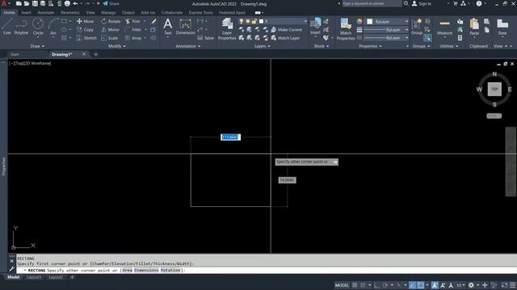This screenshot has height=290, width=517.
Task: Click the Fillet tool
Action: (x=133, y=30)
